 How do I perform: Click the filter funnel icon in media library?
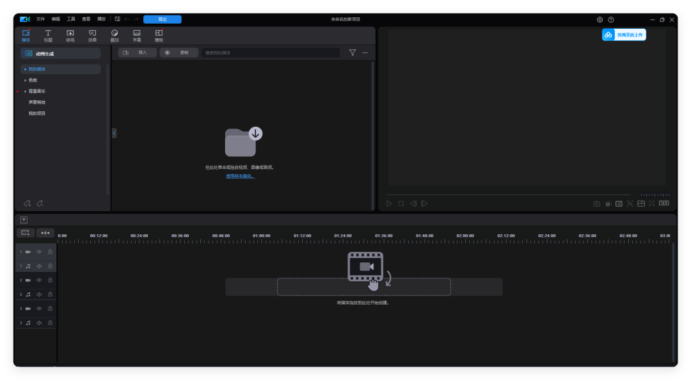(353, 52)
